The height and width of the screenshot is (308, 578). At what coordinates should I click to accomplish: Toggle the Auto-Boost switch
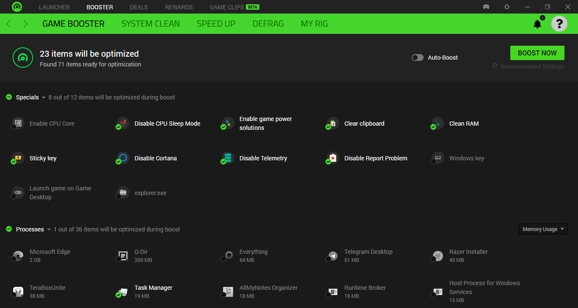[418, 58]
